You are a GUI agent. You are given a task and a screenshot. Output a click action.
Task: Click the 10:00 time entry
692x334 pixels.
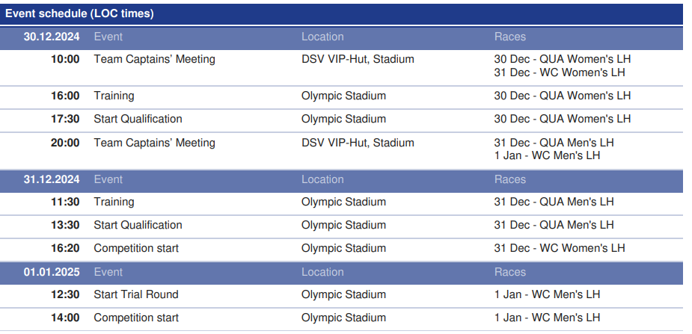(x=65, y=59)
